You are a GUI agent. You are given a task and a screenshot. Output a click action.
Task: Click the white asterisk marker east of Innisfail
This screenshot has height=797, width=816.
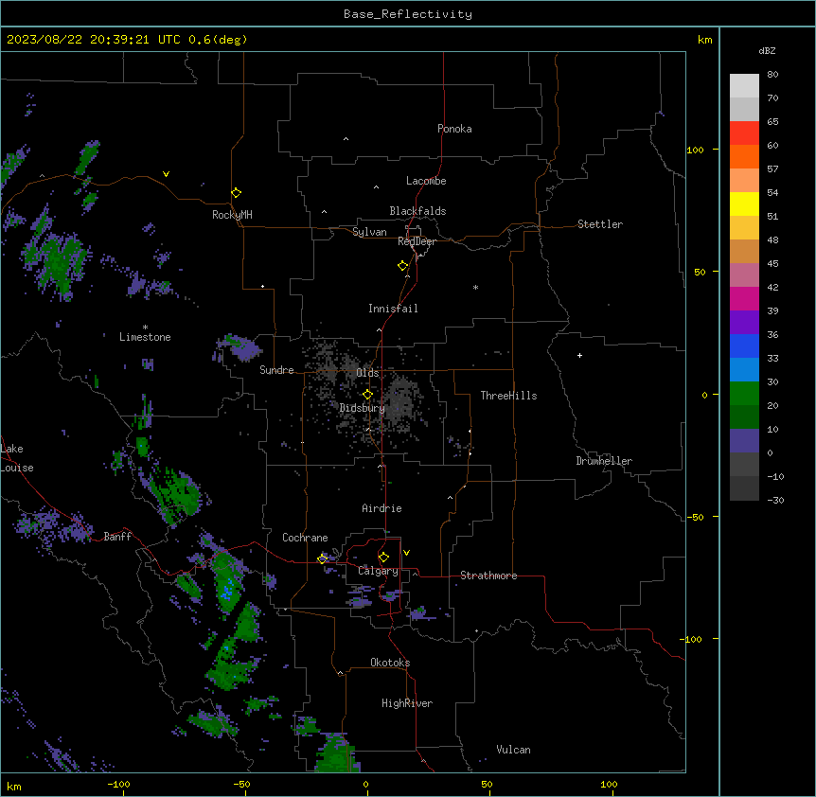coord(475,288)
